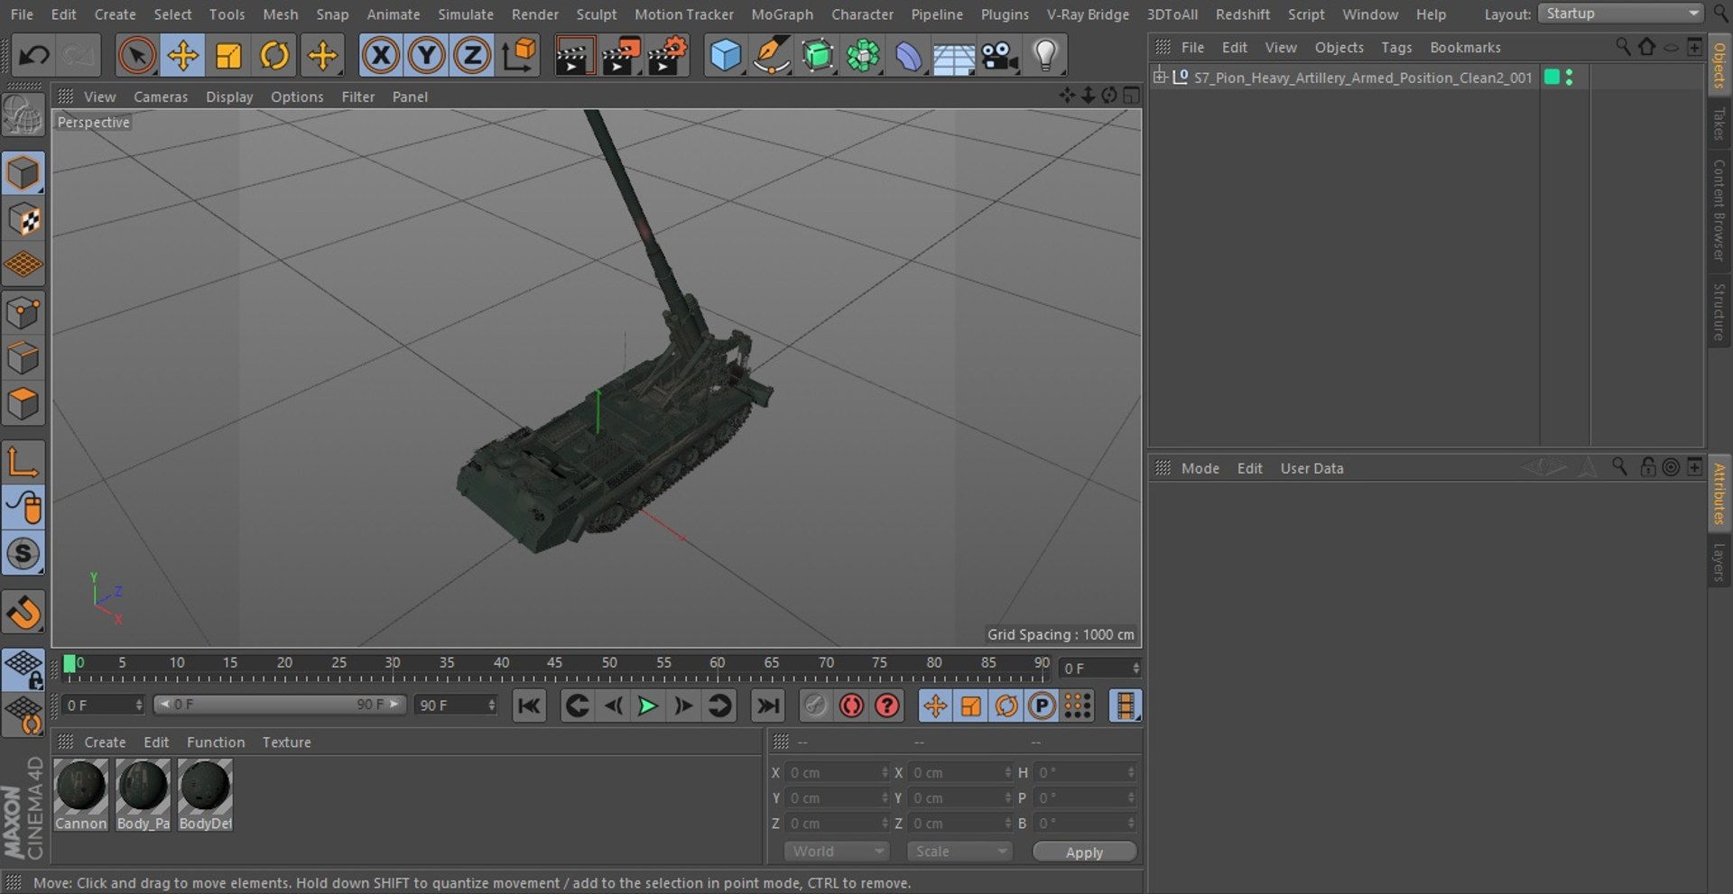This screenshot has width=1733, height=894.
Task: Open Object Manager Tags menu
Action: tap(1396, 47)
